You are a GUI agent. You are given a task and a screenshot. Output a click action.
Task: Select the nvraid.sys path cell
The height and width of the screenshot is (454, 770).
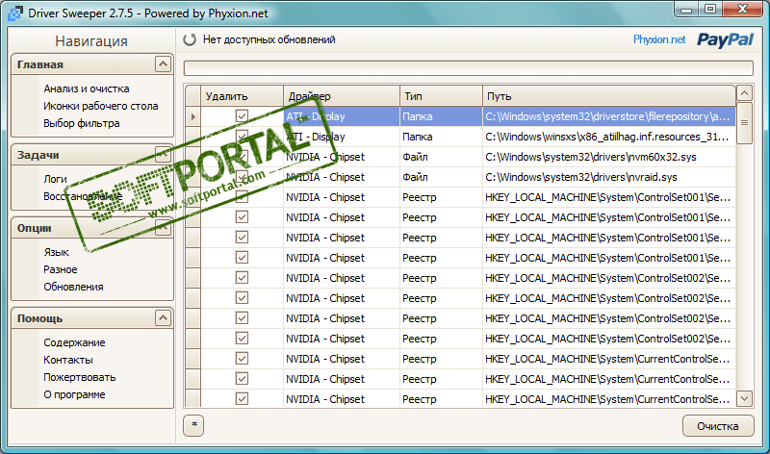click(x=609, y=177)
